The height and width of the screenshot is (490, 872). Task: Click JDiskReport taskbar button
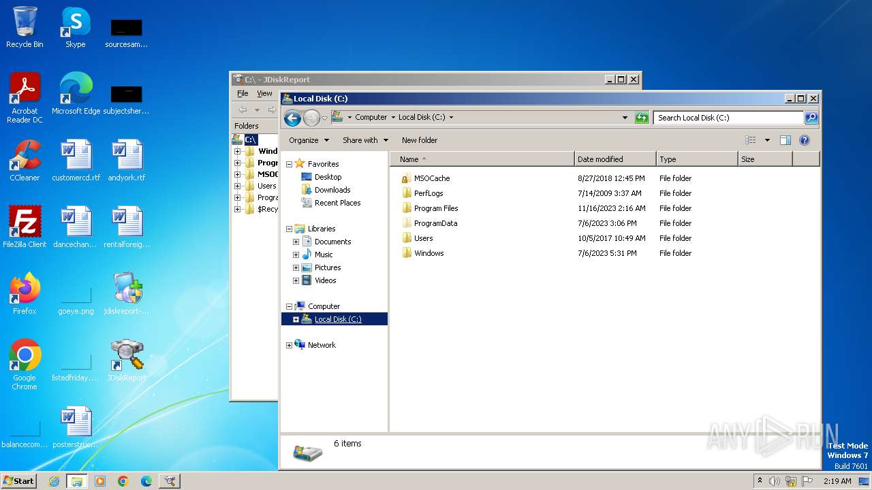[170, 481]
